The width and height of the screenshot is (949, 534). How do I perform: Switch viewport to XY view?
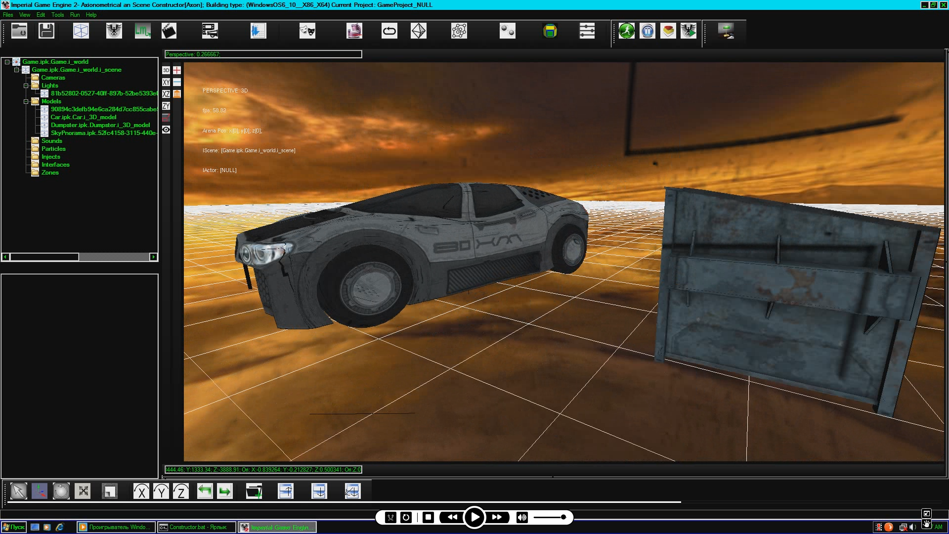(x=166, y=82)
